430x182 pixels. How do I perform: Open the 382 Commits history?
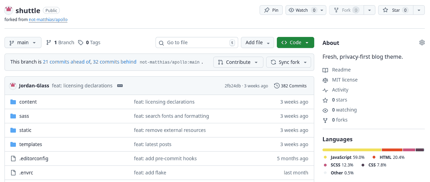pyautogui.click(x=290, y=86)
